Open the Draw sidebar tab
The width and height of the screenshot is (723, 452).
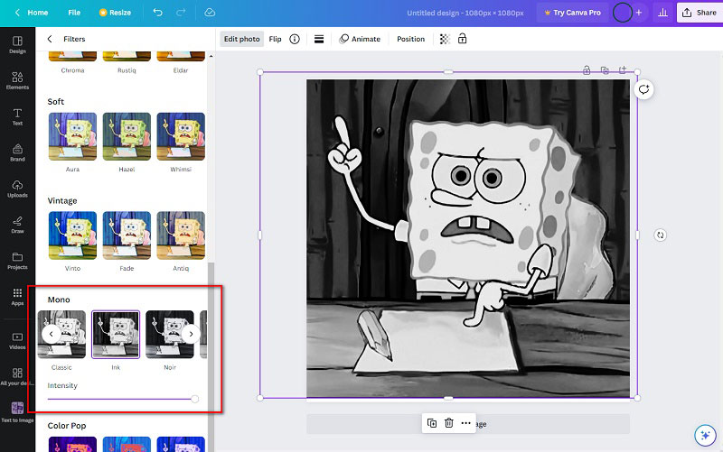(17, 225)
